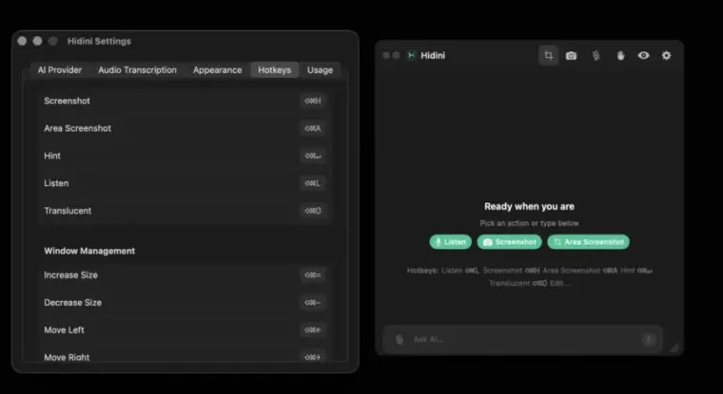The image size is (723, 394).
Task: Click the attachment icon beside Ask AI field
Action: point(400,340)
